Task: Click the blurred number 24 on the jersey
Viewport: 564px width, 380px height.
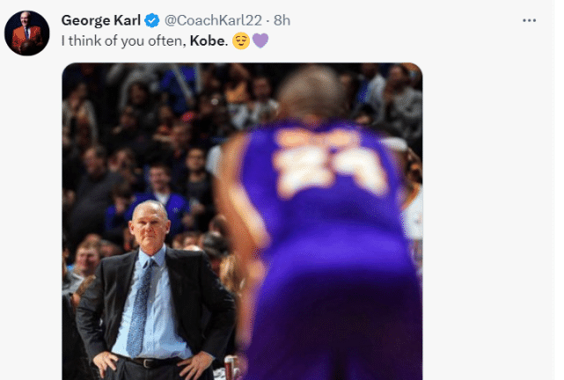Action: click(327, 171)
